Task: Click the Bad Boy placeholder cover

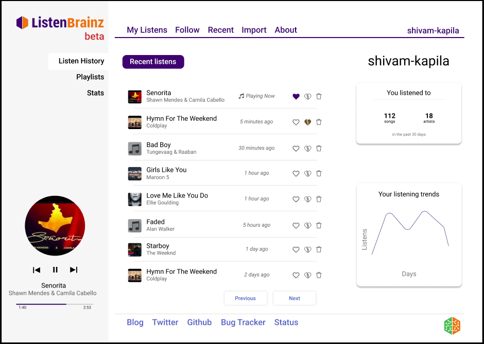Action: click(135, 149)
